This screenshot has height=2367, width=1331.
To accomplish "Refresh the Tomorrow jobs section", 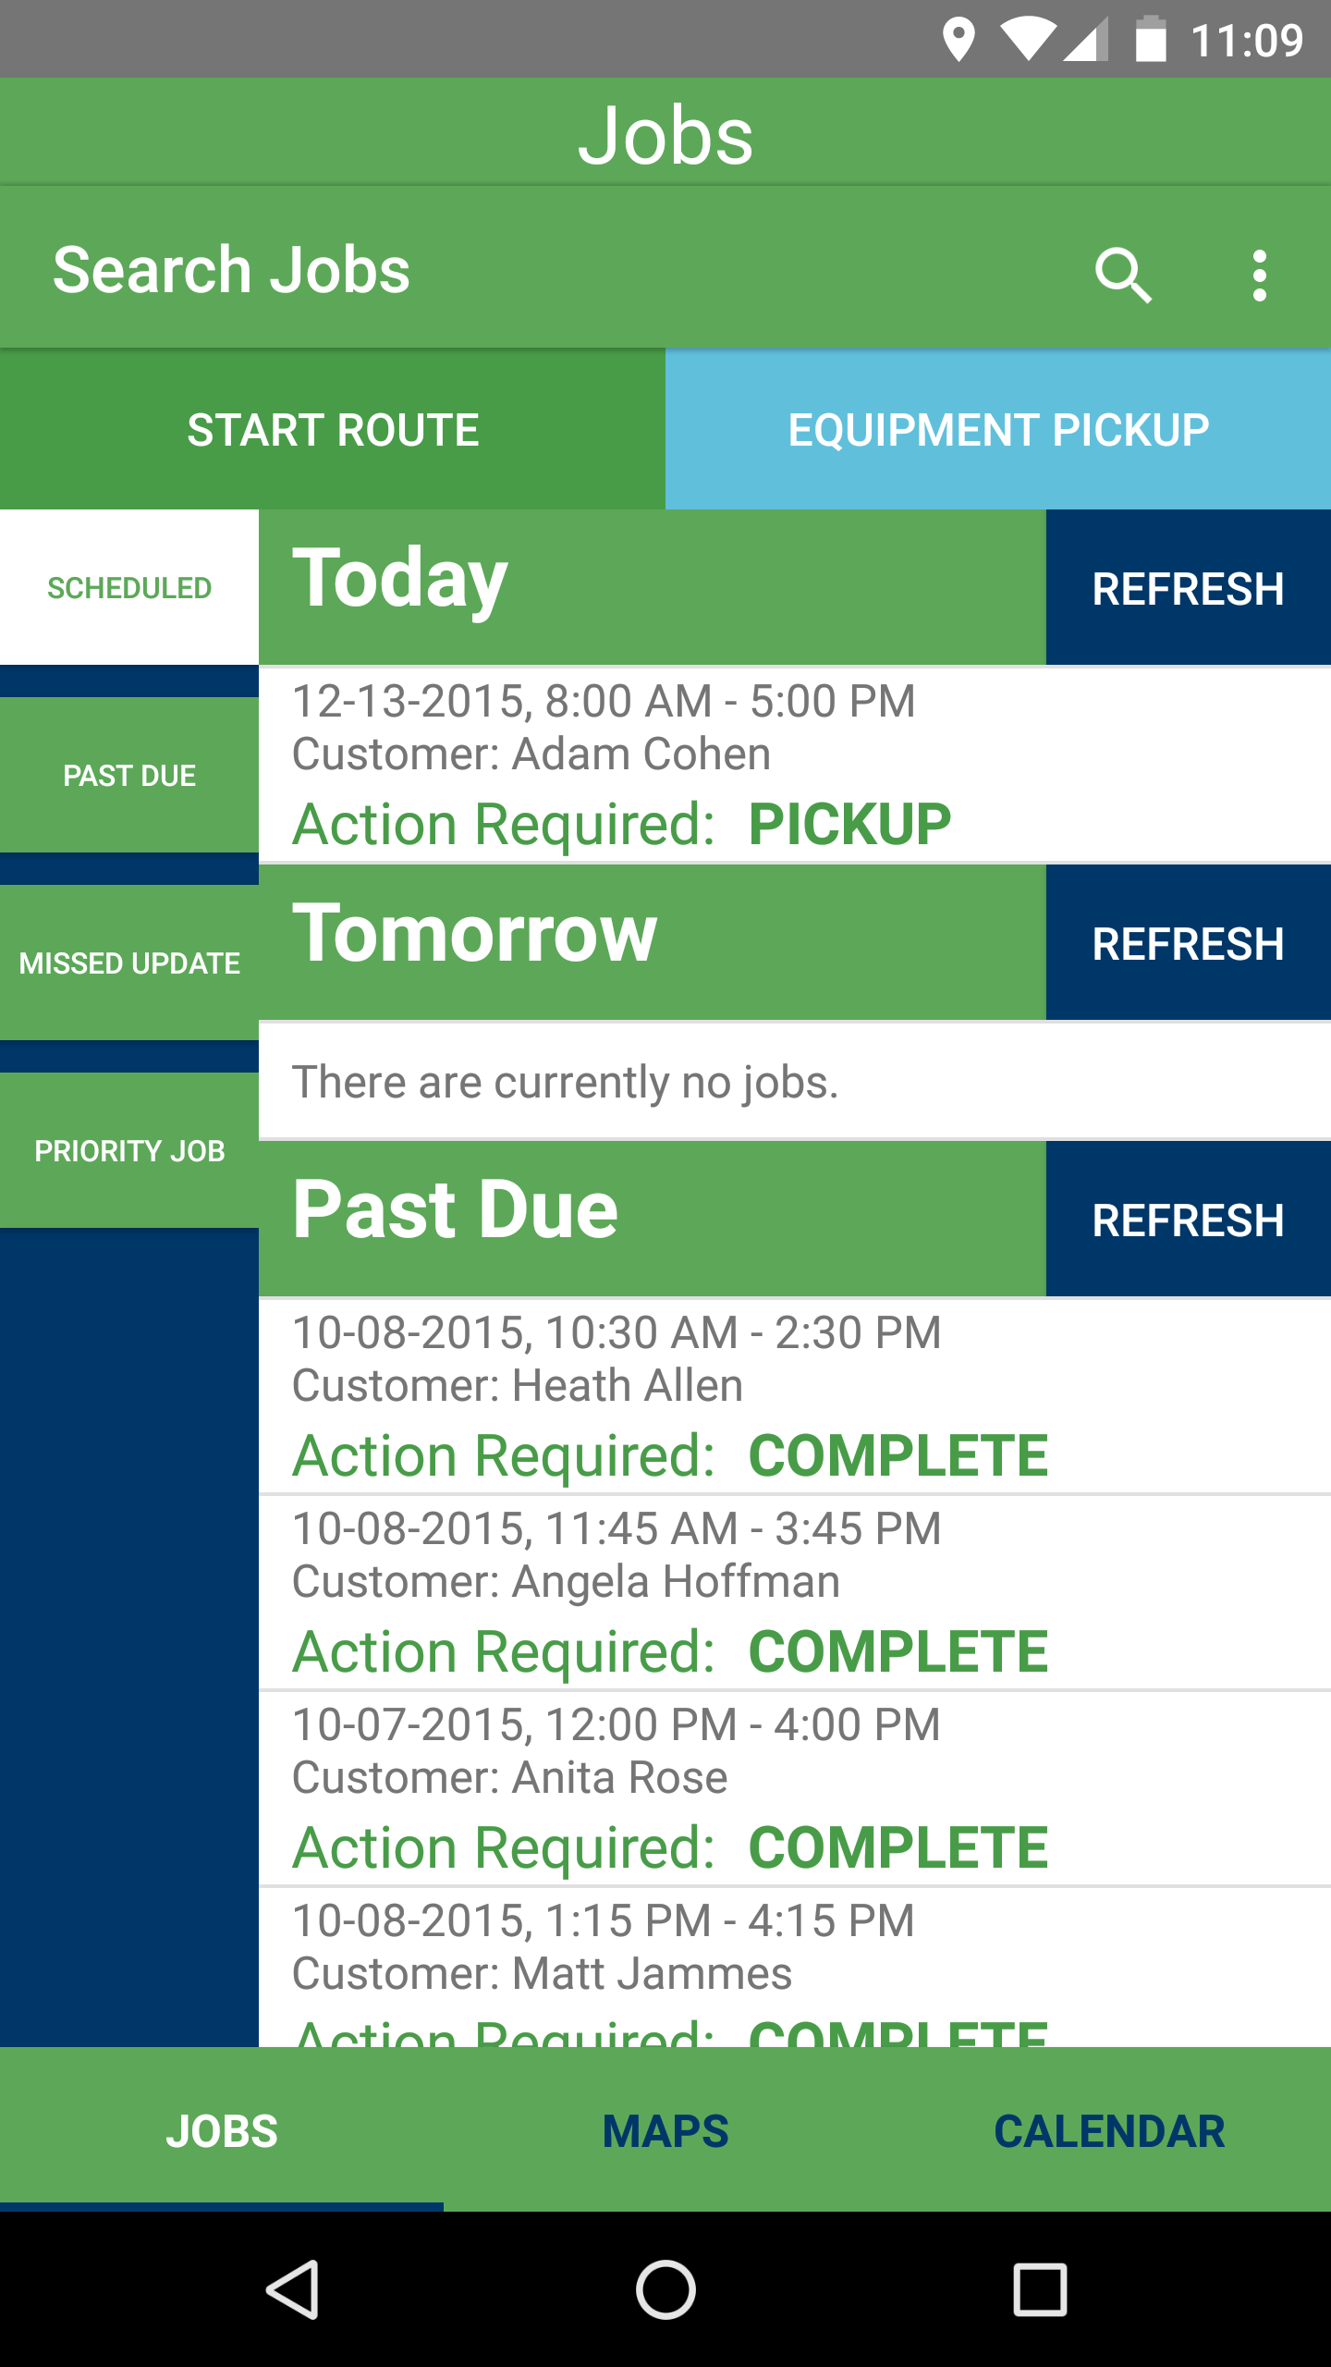I will [1188, 943].
